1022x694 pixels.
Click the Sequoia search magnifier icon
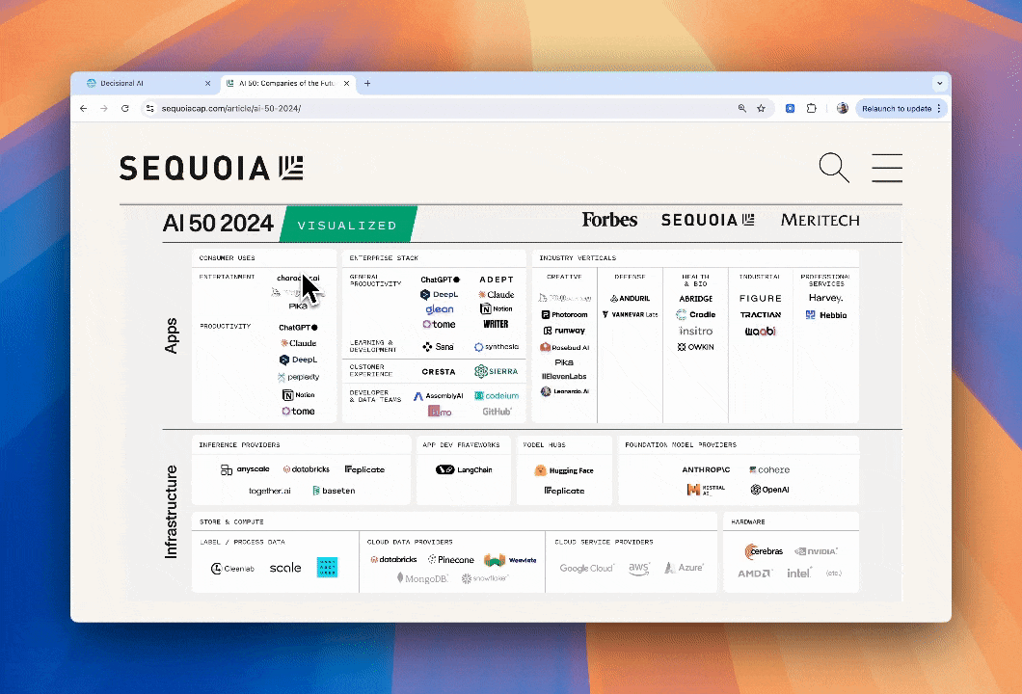click(x=833, y=168)
